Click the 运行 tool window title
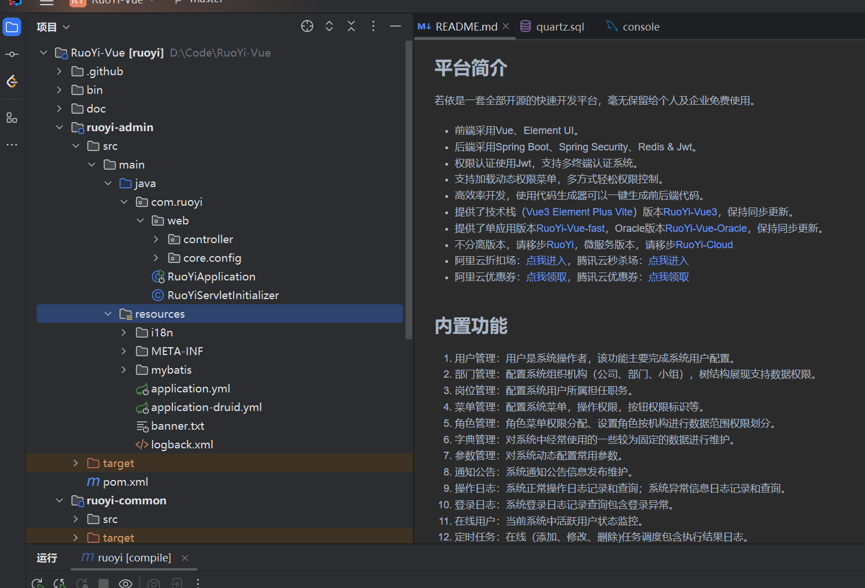 point(47,558)
